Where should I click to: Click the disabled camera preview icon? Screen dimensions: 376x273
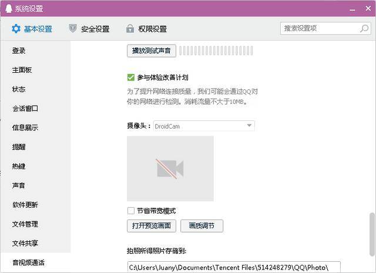[170, 168]
